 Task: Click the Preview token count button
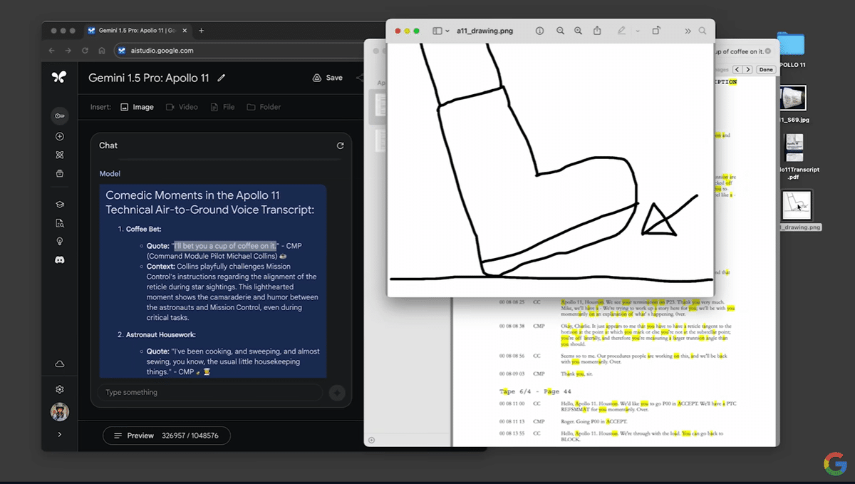point(166,436)
